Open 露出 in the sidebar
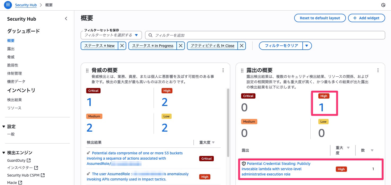The width and height of the screenshot is (391, 185). [x=11, y=49]
